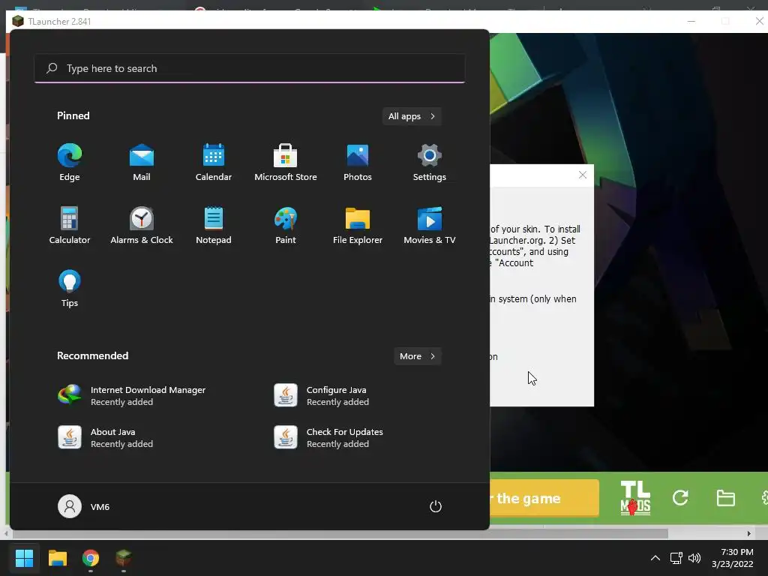Open the VM6 user account menu
This screenshot has height=576, width=768.
[x=84, y=506]
